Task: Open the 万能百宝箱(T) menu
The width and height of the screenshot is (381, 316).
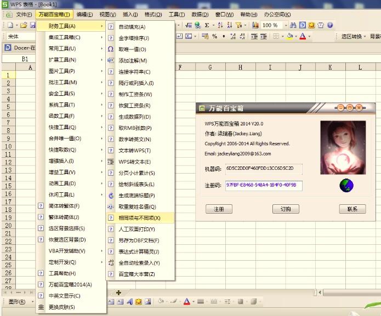Action: pos(54,15)
